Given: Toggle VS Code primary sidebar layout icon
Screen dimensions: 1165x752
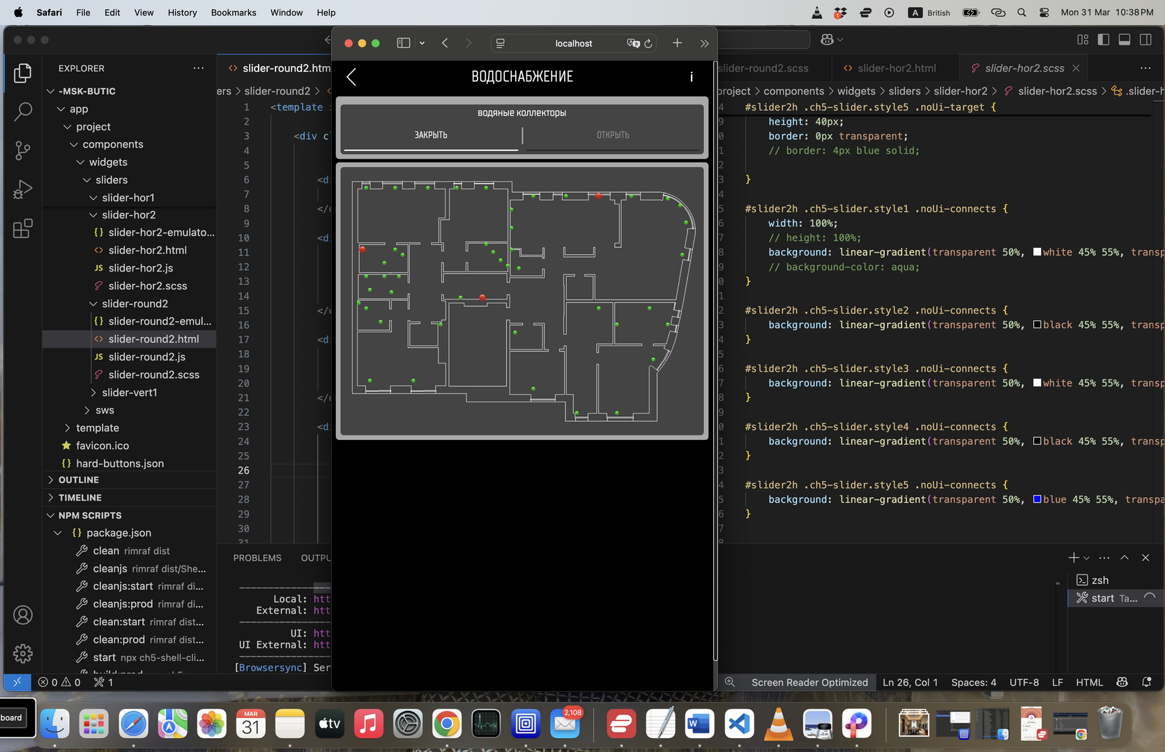Looking at the screenshot, I should [x=1104, y=40].
